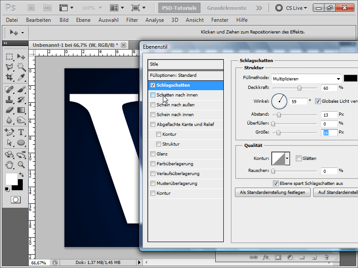Click the layer style fx icon
Image resolution: width=358 pixels, height=268 pixels.
[x=265, y=257]
